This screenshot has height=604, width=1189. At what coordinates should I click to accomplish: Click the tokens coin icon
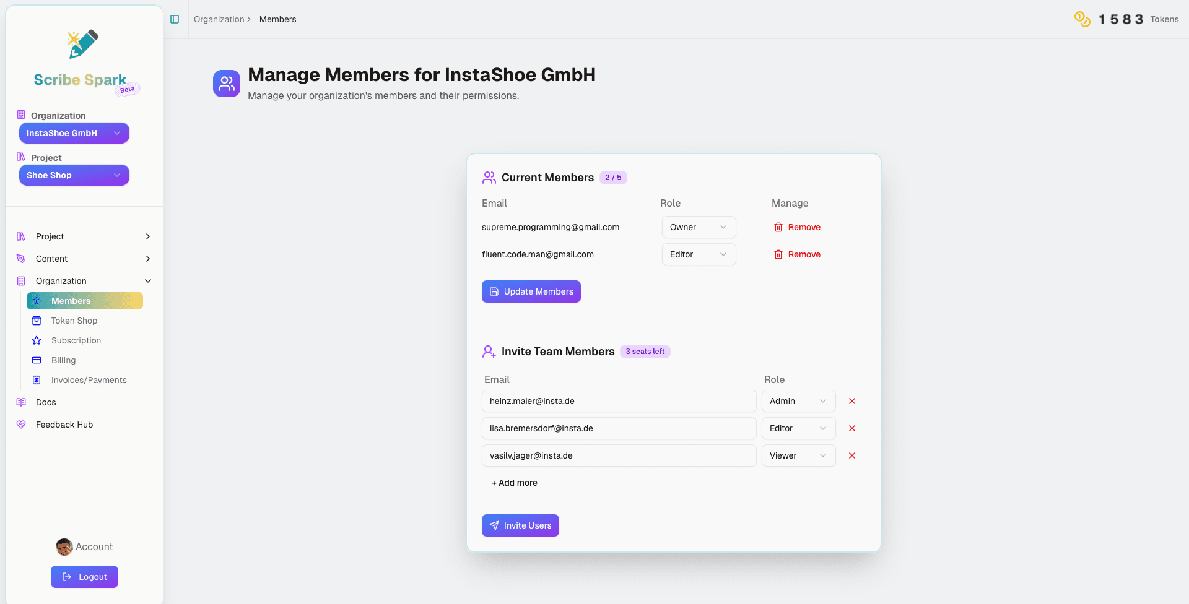(x=1082, y=19)
